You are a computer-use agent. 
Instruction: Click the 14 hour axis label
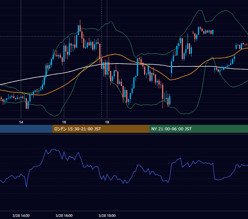tap(21, 122)
